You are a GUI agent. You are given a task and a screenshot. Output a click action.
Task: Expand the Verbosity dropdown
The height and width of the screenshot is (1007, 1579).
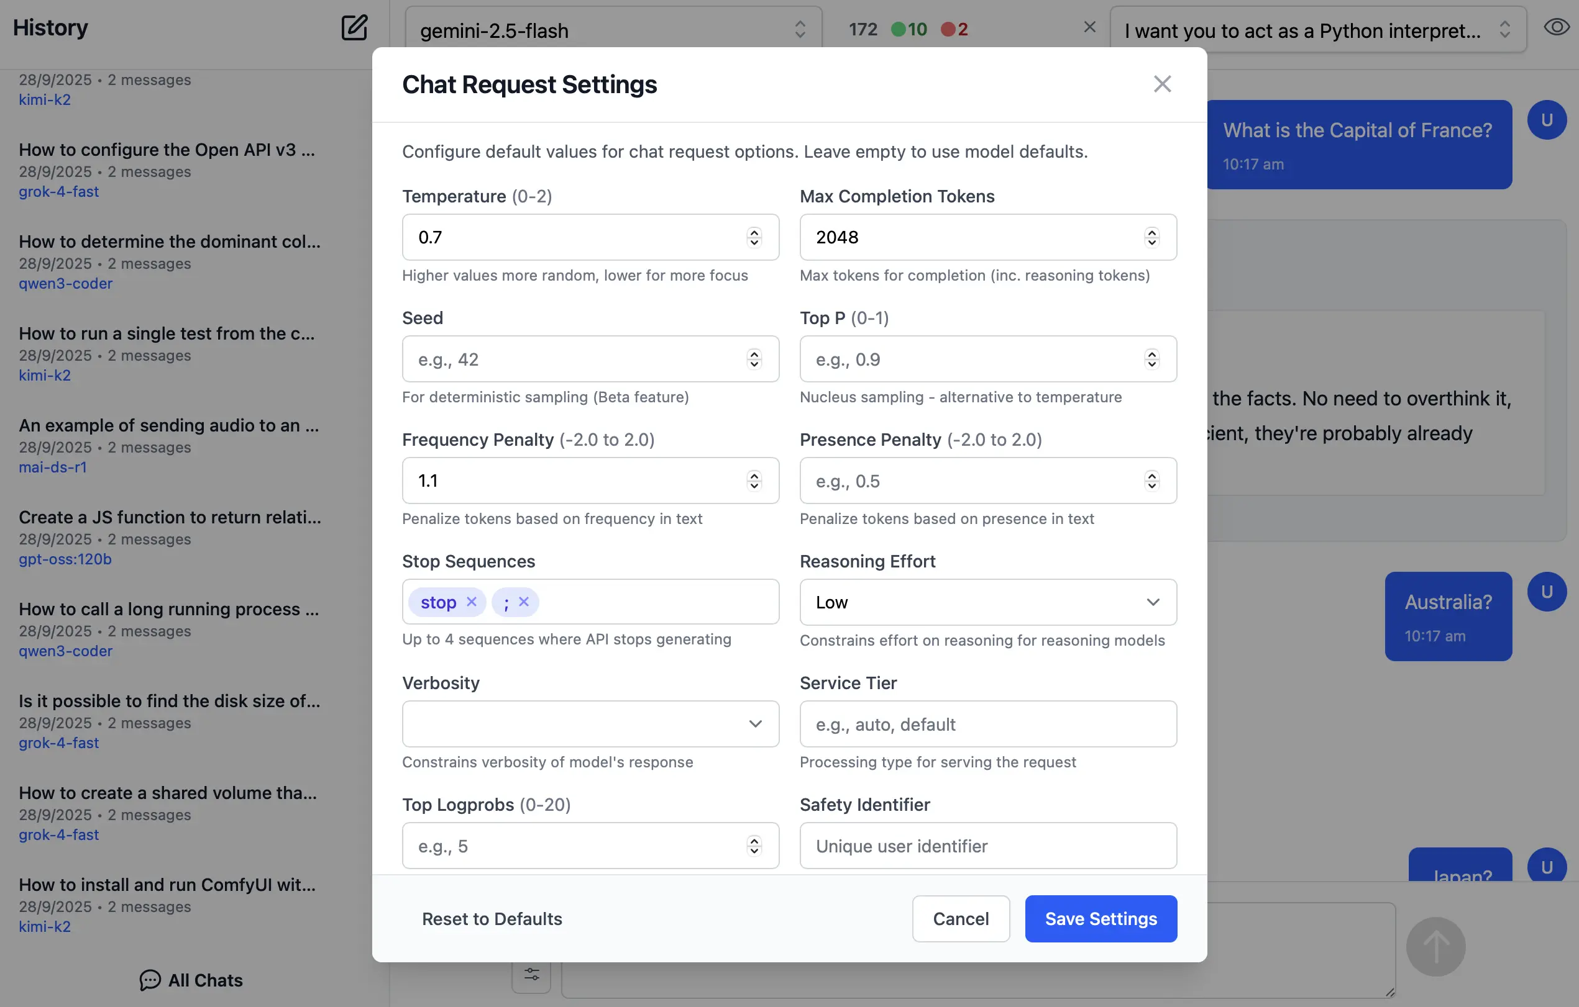(x=590, y=724)
